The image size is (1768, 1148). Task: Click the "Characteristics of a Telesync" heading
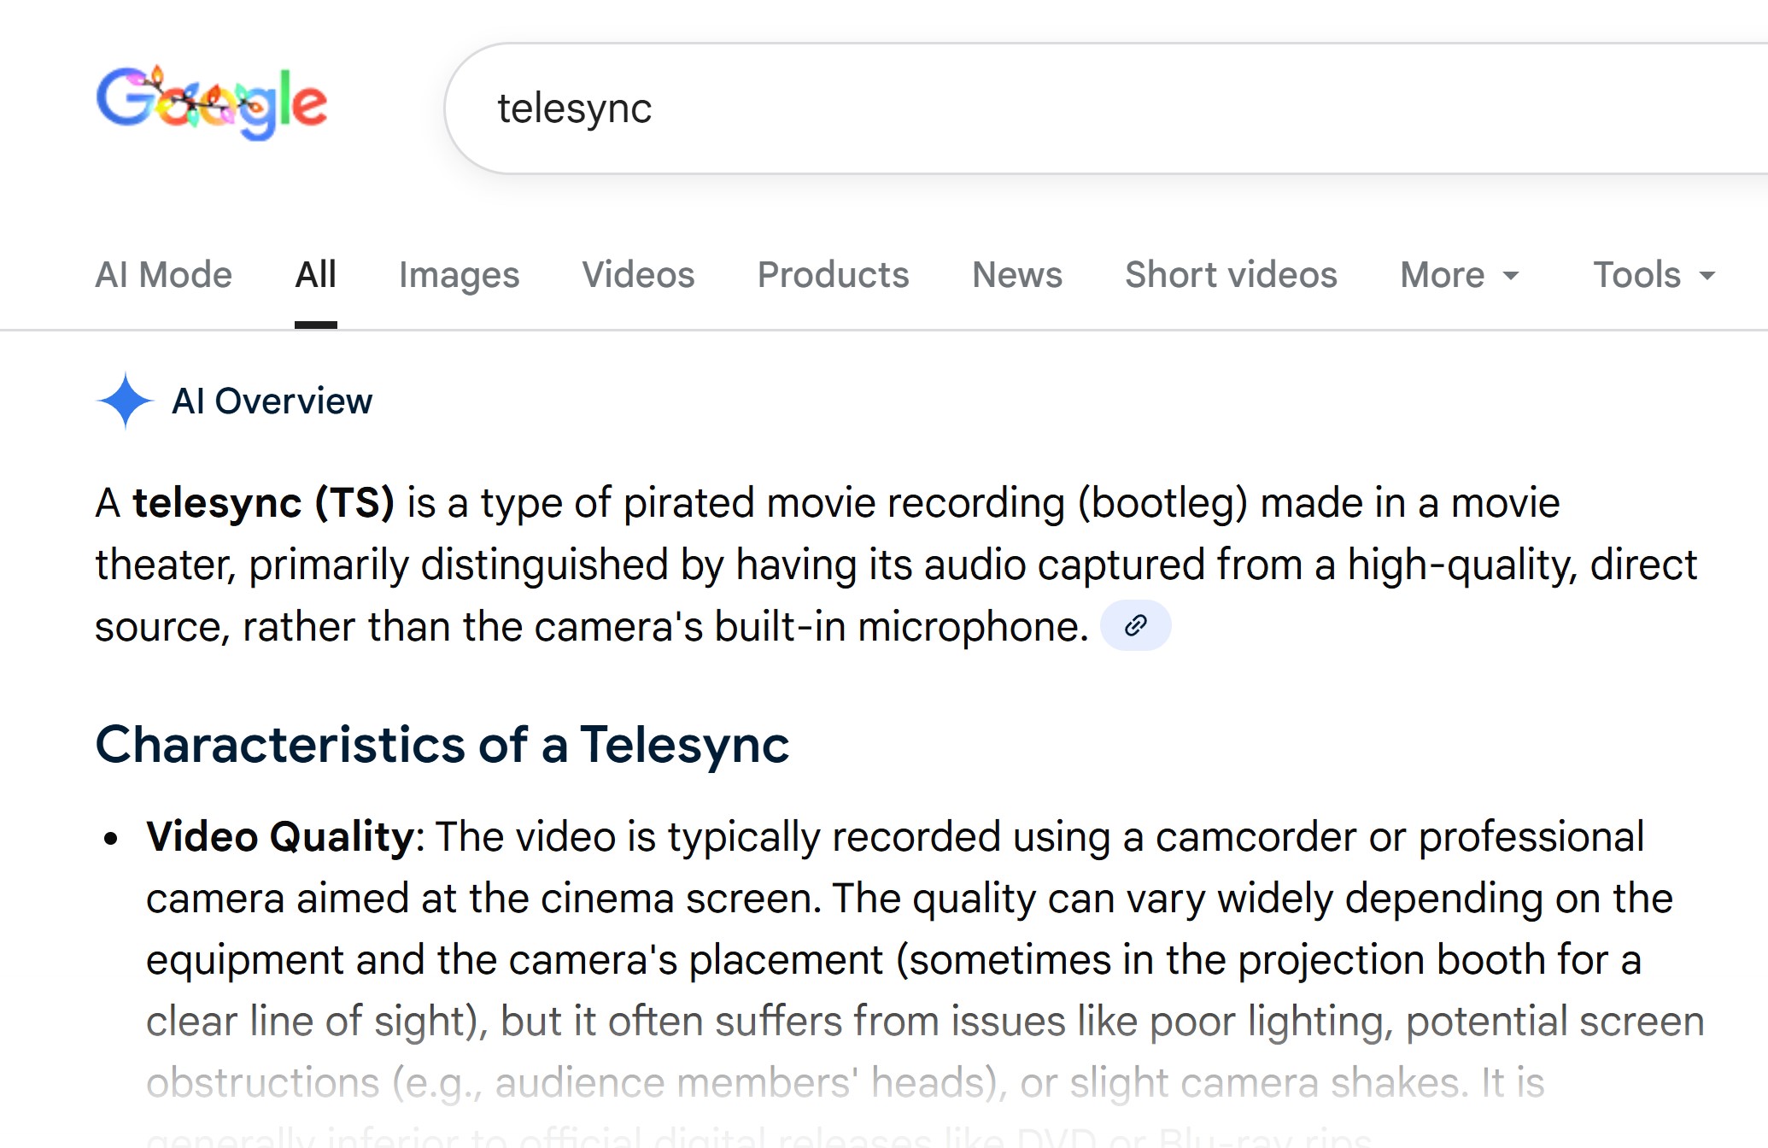[x=442, y=744]
